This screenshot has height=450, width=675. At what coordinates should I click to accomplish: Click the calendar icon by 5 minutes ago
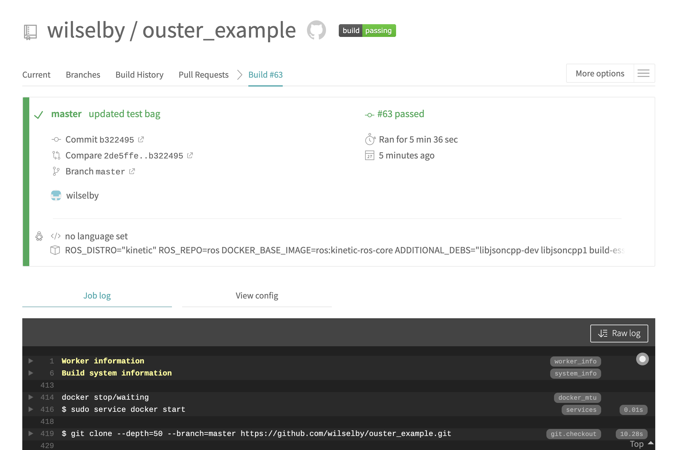tap(370, 155)
